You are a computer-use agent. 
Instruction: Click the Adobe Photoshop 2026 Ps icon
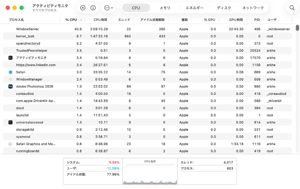10,86
